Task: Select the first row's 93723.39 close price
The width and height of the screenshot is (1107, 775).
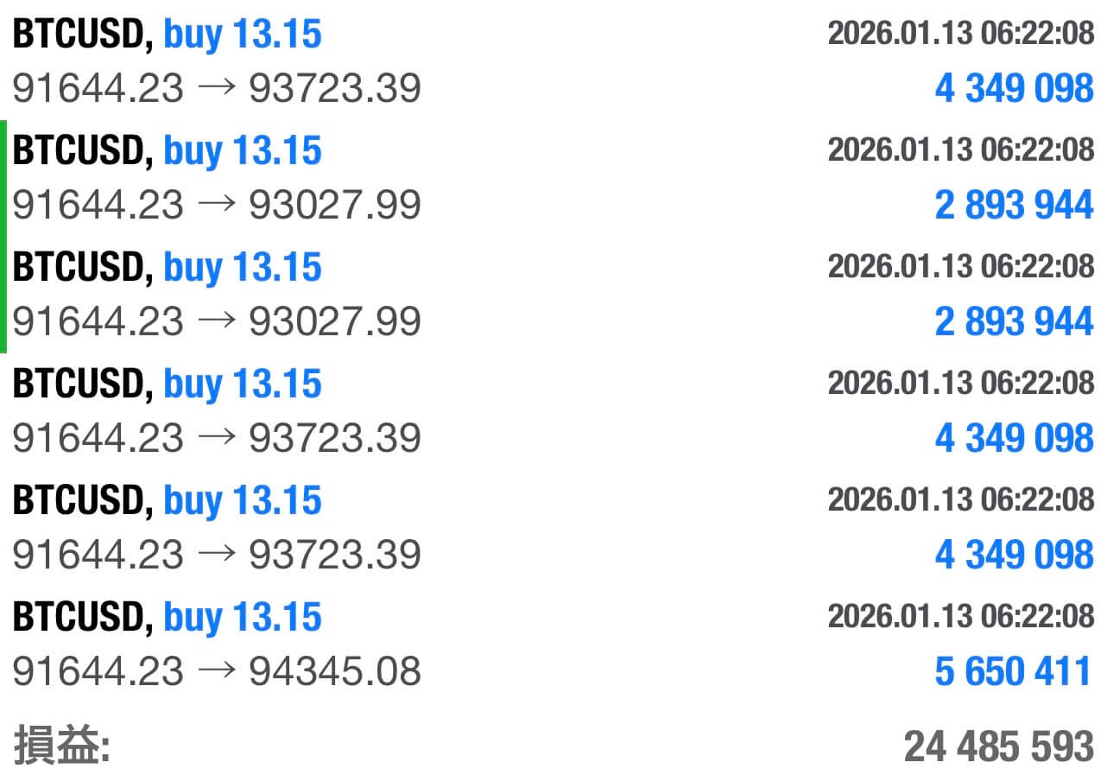Action: (x=335, y=88)
